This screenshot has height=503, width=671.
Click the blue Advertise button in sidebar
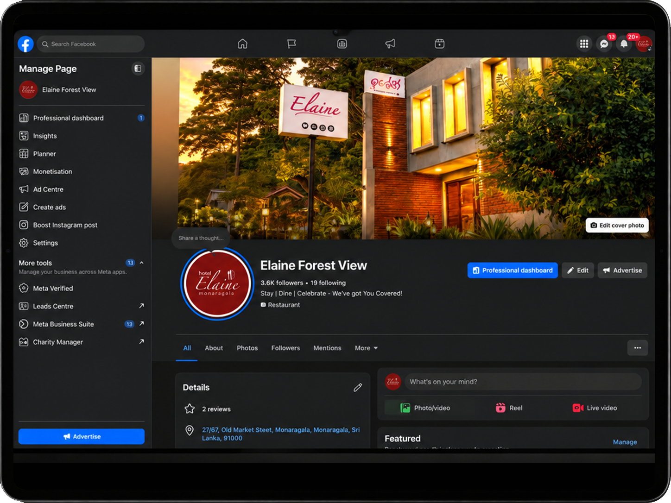coord(82,436)
